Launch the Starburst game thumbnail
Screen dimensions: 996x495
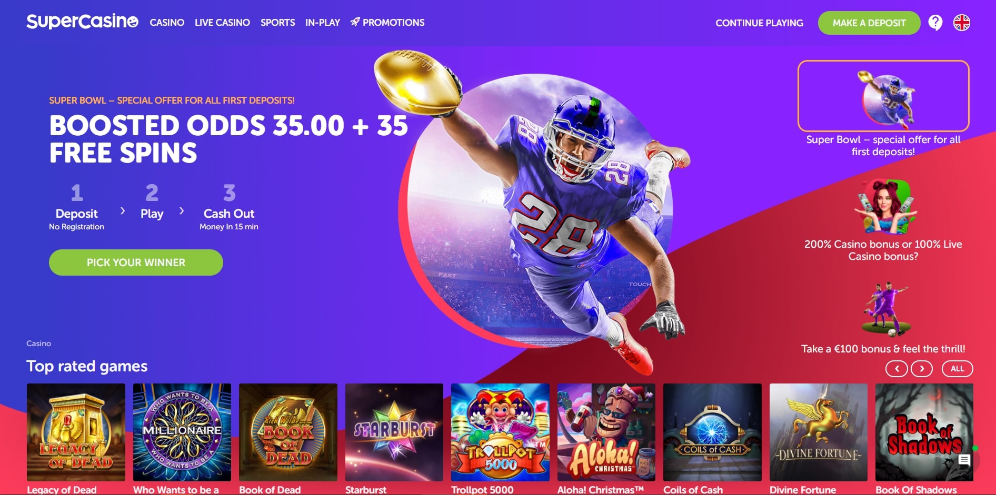pyautogui.click(x=394, y=432)
